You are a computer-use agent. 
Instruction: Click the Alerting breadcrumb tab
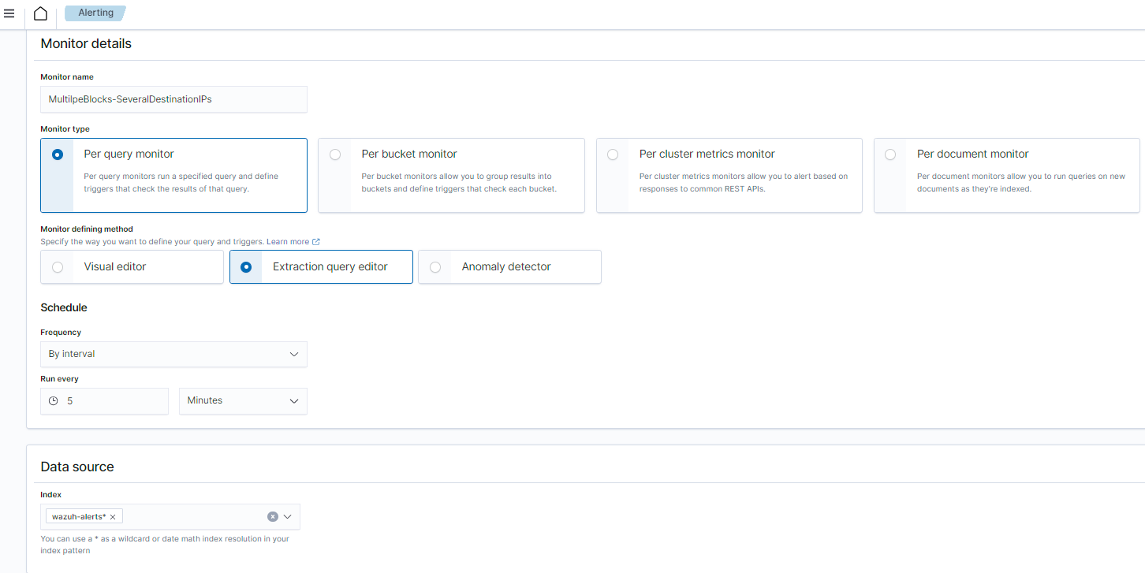pos(96,13)
